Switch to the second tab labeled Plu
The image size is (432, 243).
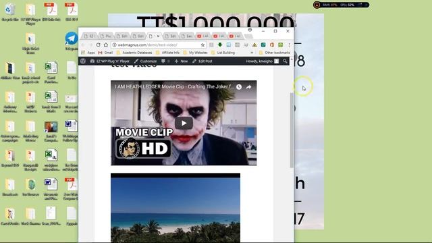tap(105, 36)
